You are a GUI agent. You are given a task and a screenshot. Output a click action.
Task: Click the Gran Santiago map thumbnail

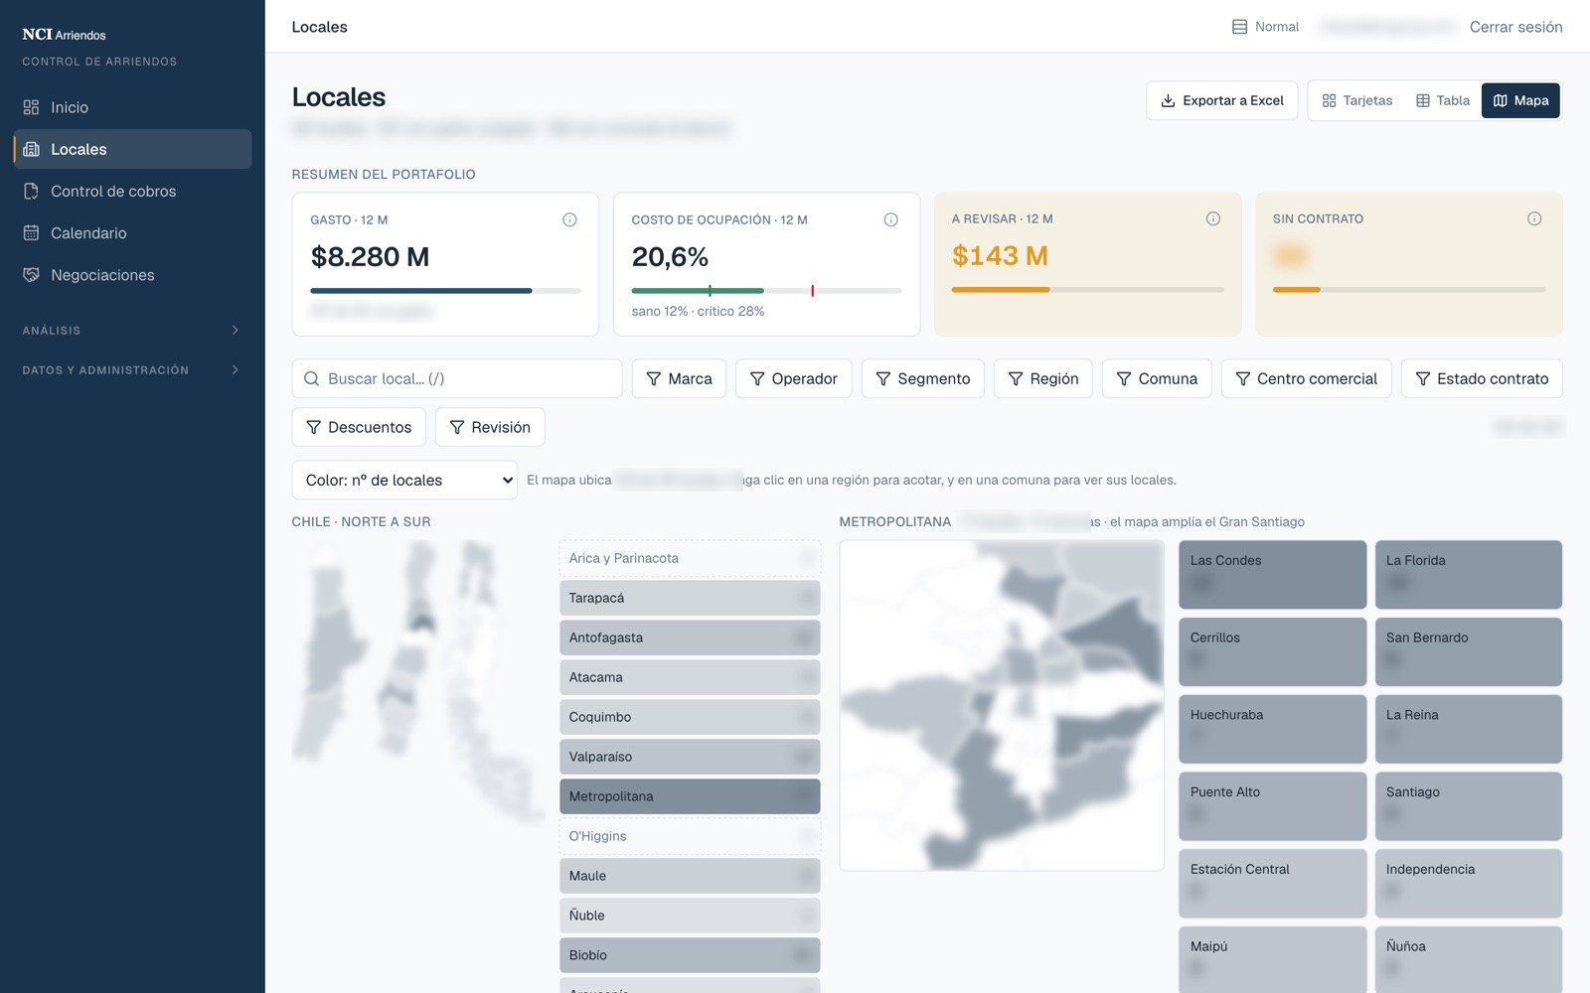(x=1002, y=706)
